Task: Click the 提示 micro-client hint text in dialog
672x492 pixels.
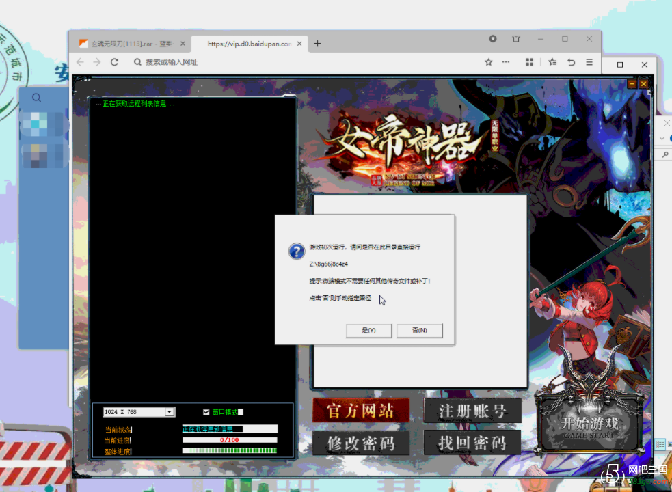Action: 370,281
